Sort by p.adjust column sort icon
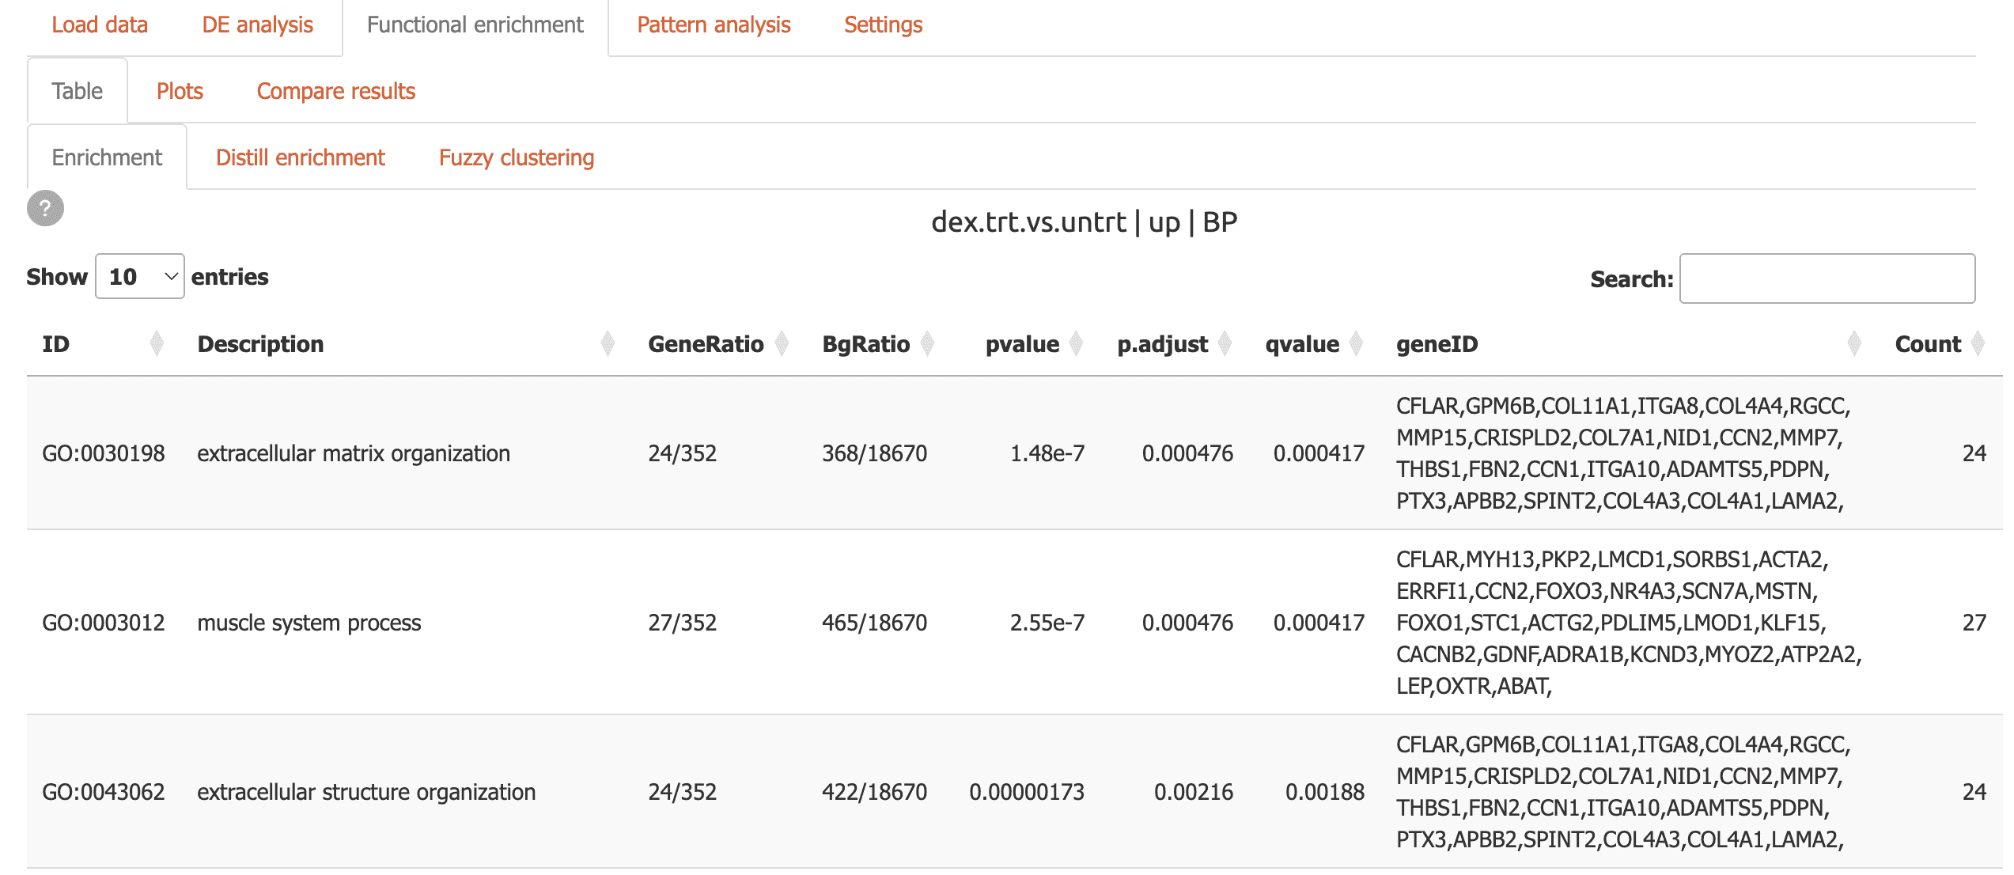2014x875 pixels. (1225, 344)
